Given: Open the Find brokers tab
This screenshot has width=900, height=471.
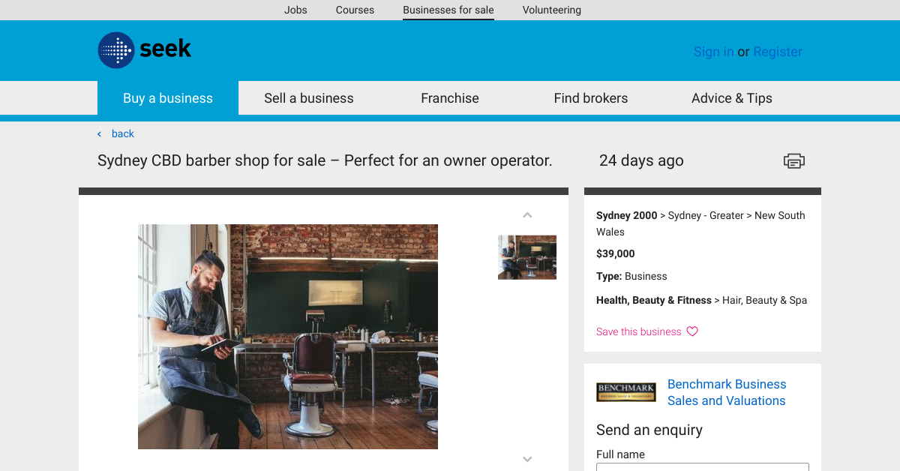Looking at the screenshot, I should click(x=591, y=97).
